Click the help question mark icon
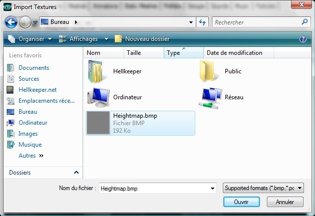This screenshot has width=315, height=216. point(302,39)
